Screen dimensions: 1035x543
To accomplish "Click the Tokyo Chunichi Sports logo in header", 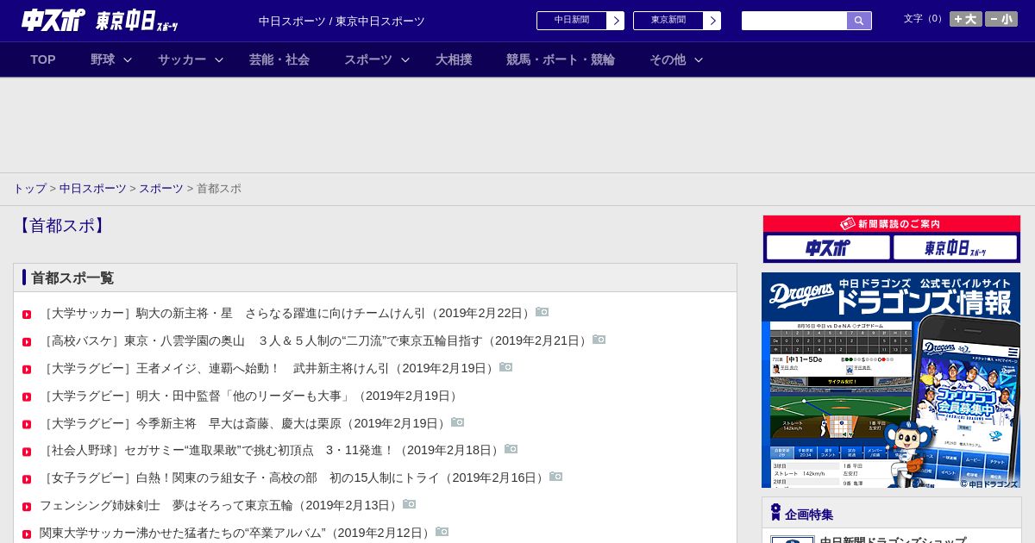I will coord(137,21).
